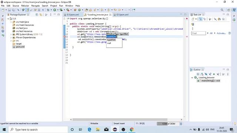This screenshot has height=133, width=237.
Task: Click the memory garbage collector trash icon
Action: click(181, 124)
